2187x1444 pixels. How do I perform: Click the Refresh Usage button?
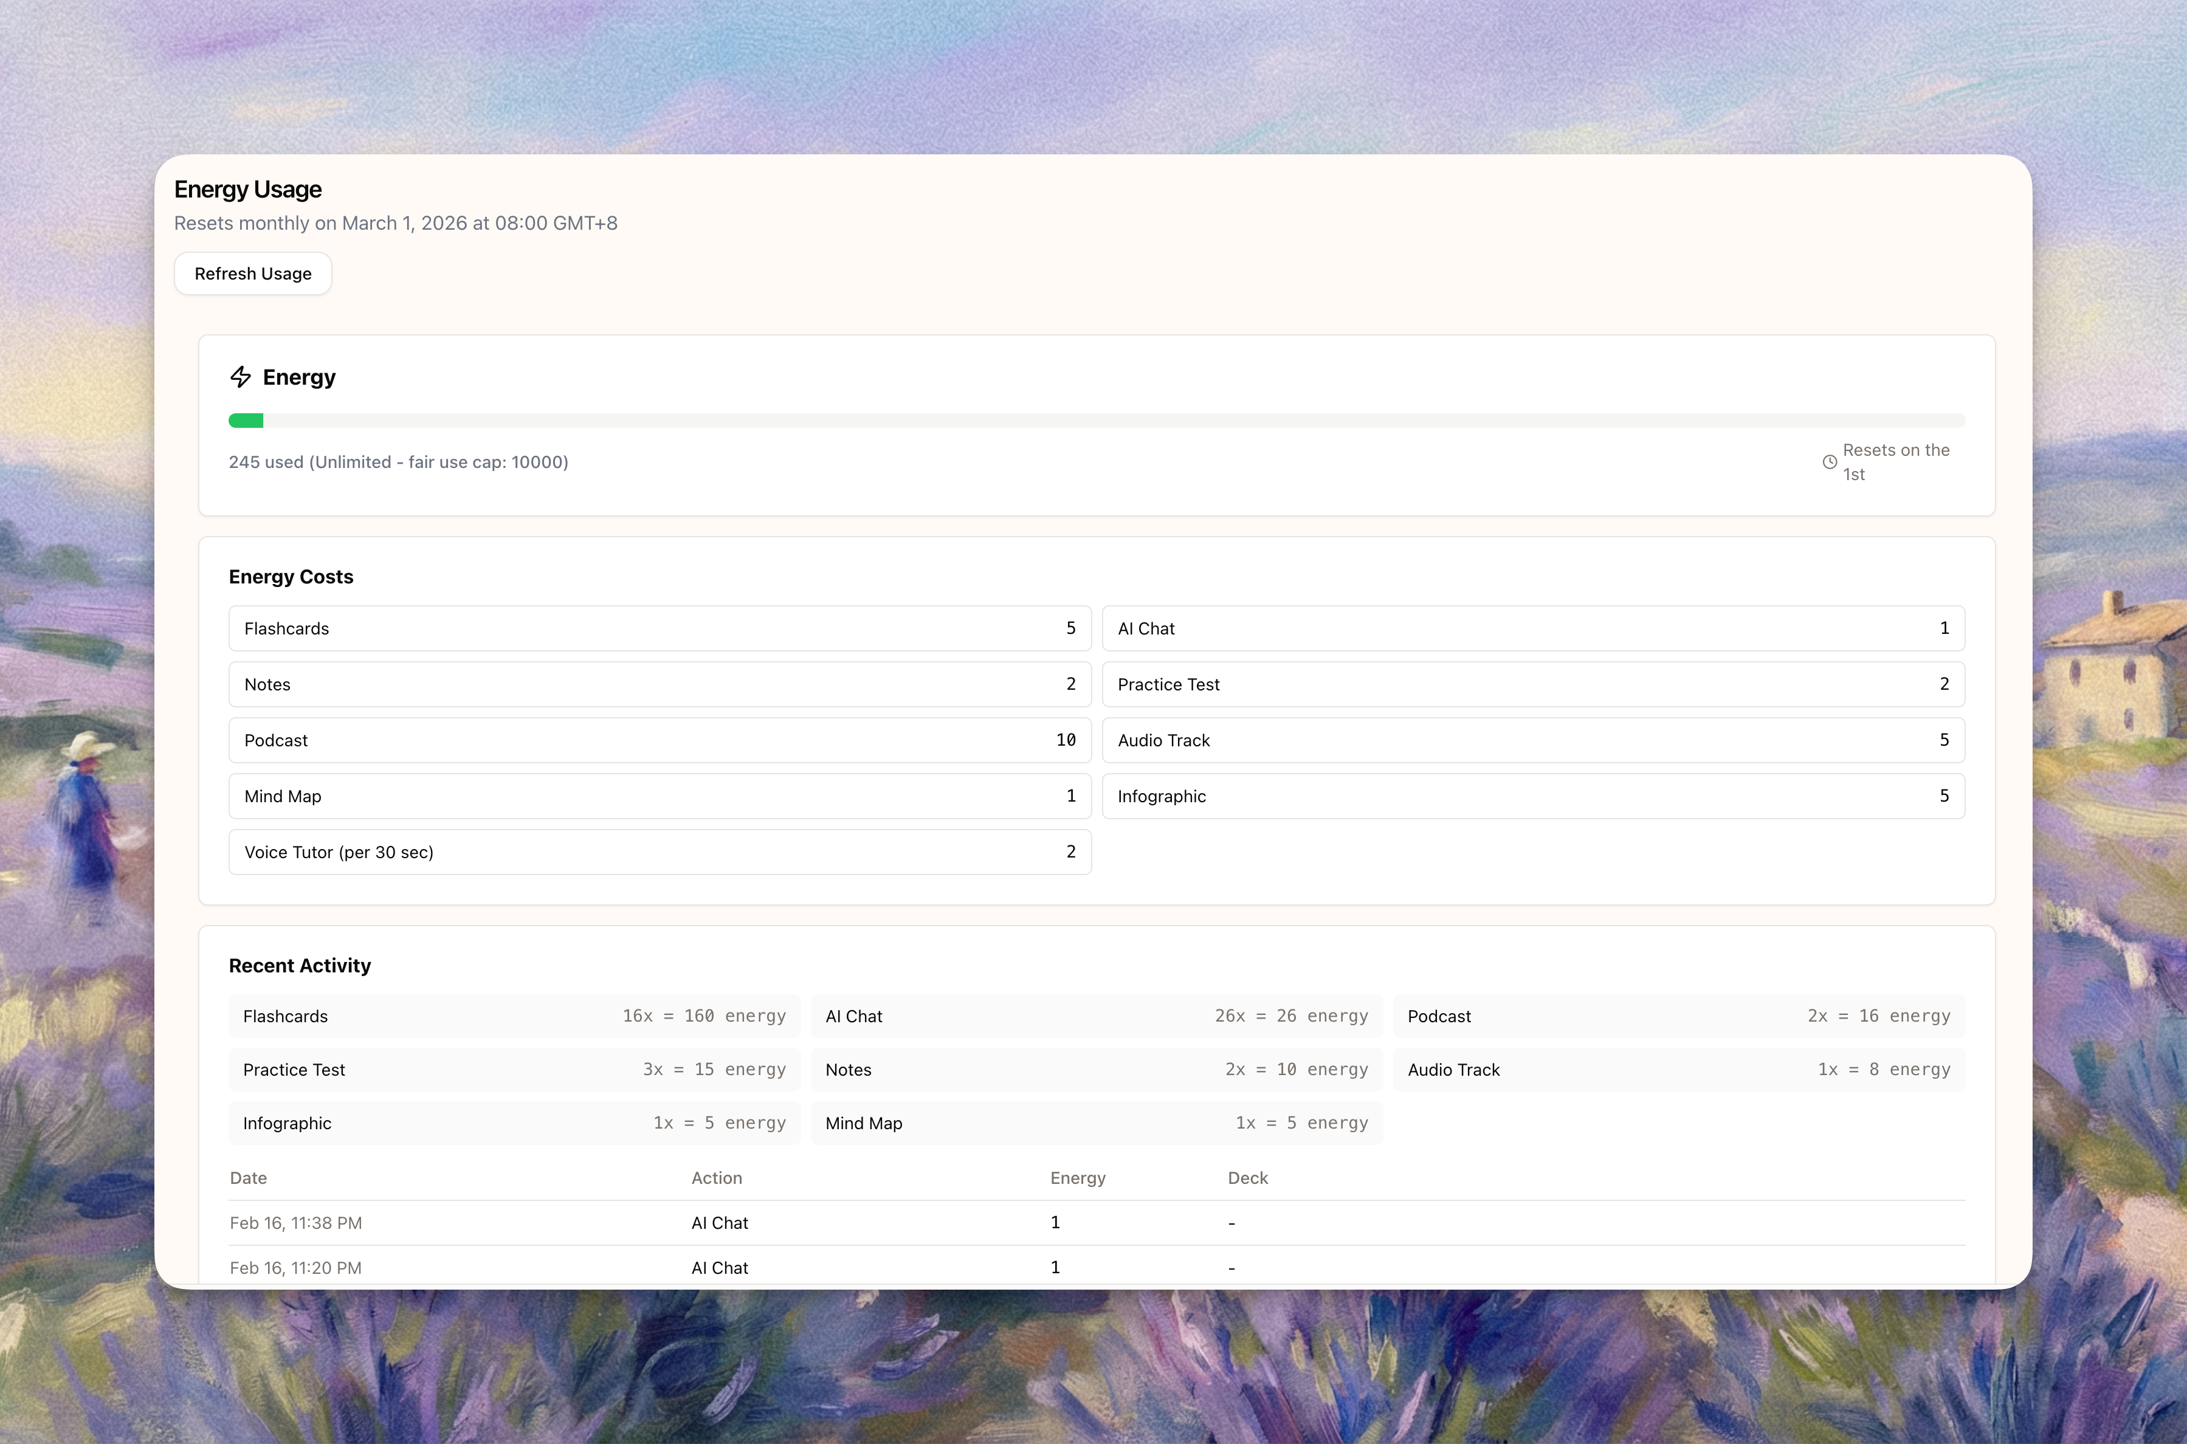252,273
